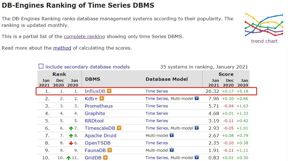The image size is (288, 161).
Task: Open the RRDtool DBMS link
Action: (94, 121)
